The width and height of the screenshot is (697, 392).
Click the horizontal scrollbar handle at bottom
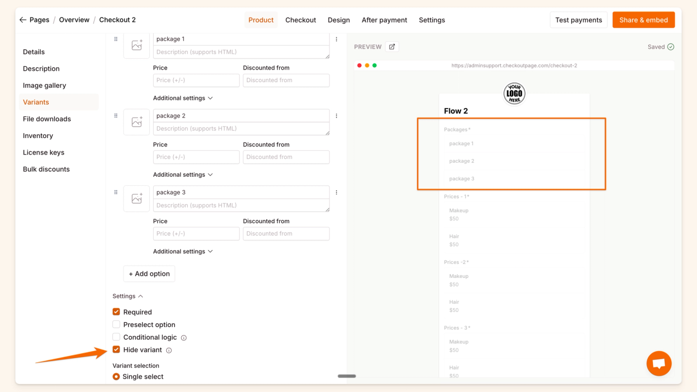(x=347, y=376)
